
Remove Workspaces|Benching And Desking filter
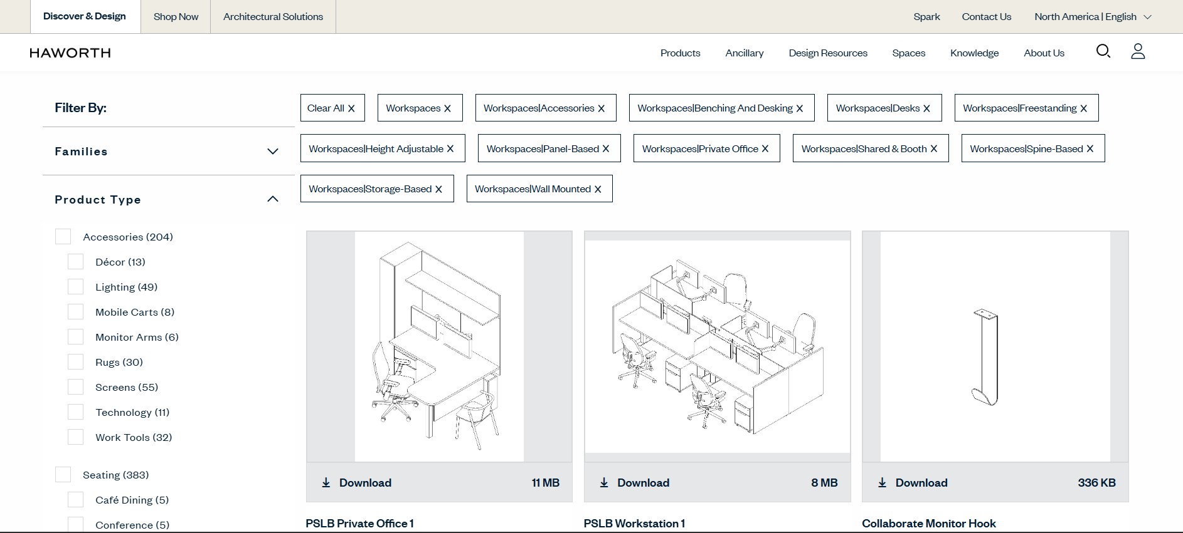pos(800,108)
